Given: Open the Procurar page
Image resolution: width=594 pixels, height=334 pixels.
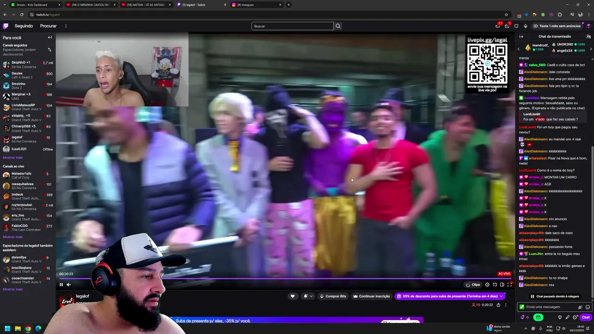Looking at the screenshot, I should click(48, 26).
